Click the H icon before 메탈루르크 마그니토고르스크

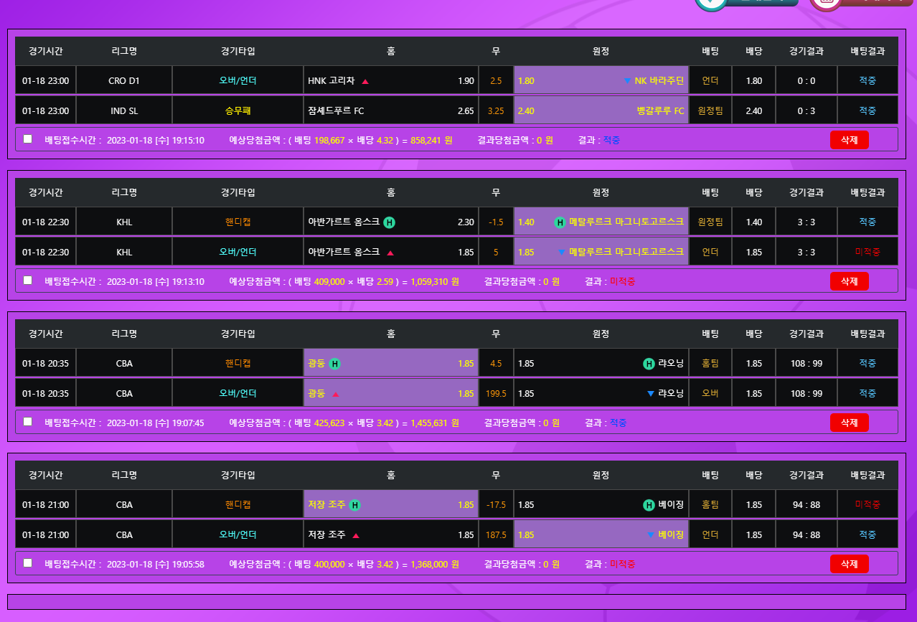coord(560,222)
